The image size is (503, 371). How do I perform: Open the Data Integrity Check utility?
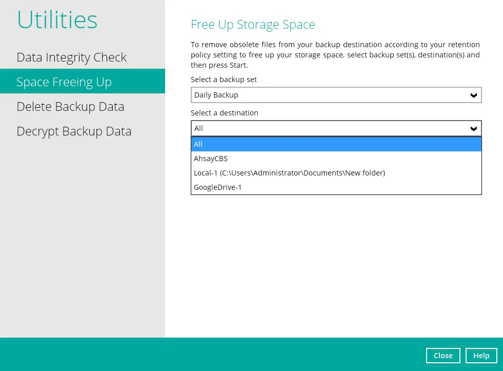(x=71, y=57)
